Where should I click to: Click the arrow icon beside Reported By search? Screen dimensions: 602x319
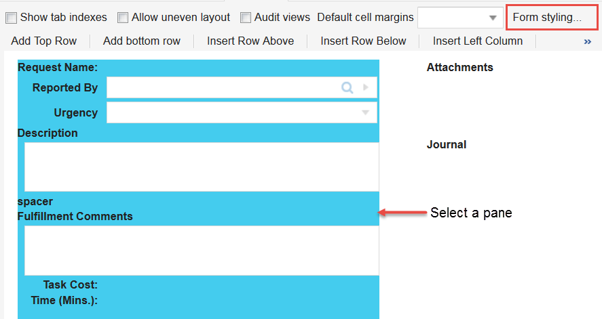[366, 87]
